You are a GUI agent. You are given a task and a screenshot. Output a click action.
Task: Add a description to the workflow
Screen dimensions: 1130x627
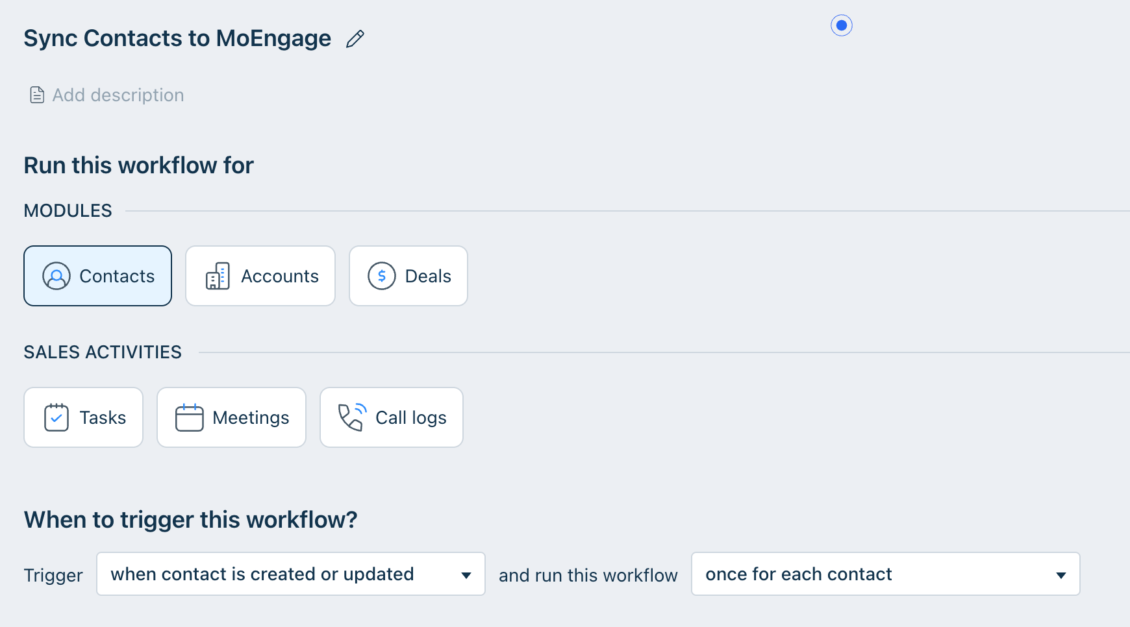[118, 95]
